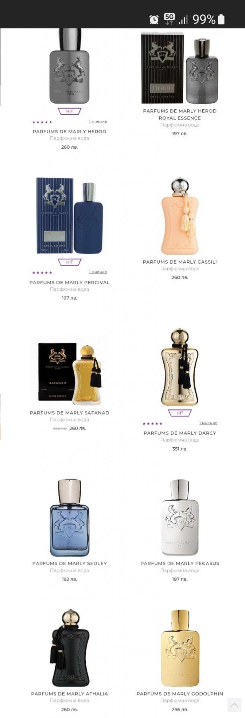Open the Parfums de Marly Sedley title
The width and height of the screenshot is (245, 718).
click(70, 563)
